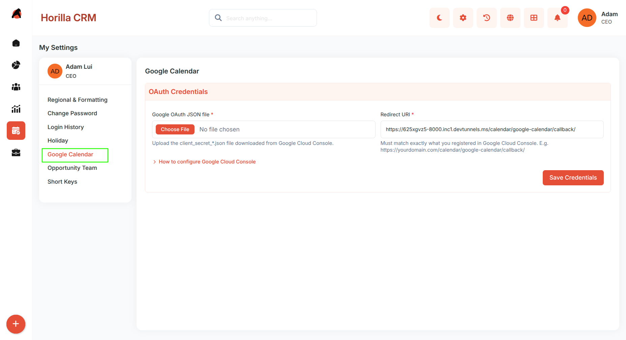Open Change Password settings
Image resolution: width=626 pixels, height=340 pixels.
click(x=72, y=113)
